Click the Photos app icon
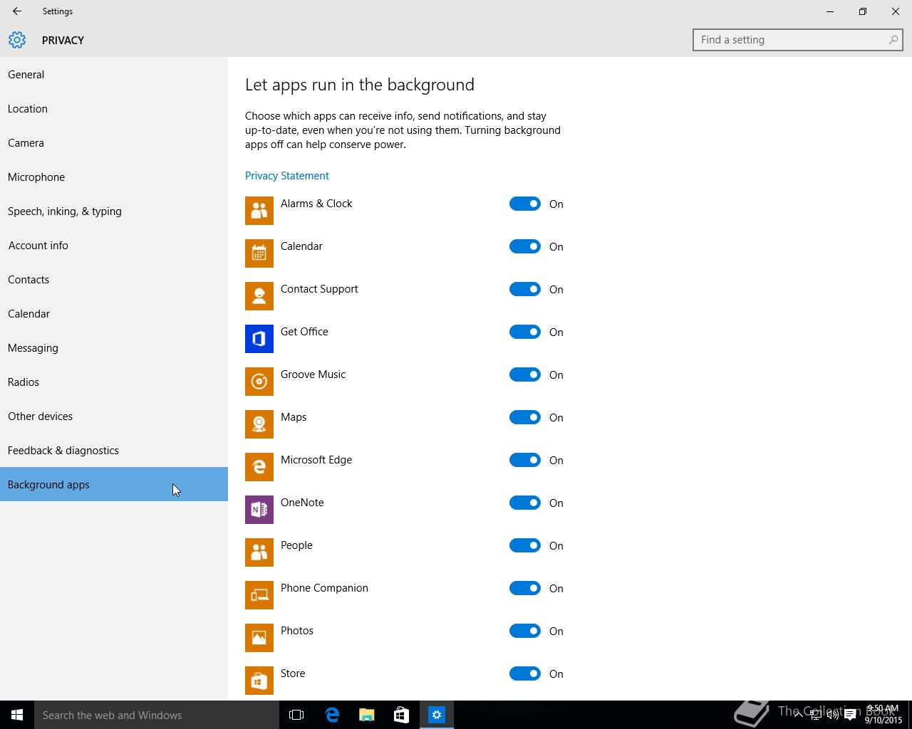Viewport: 912px width, 729px height. coord(259,638)
